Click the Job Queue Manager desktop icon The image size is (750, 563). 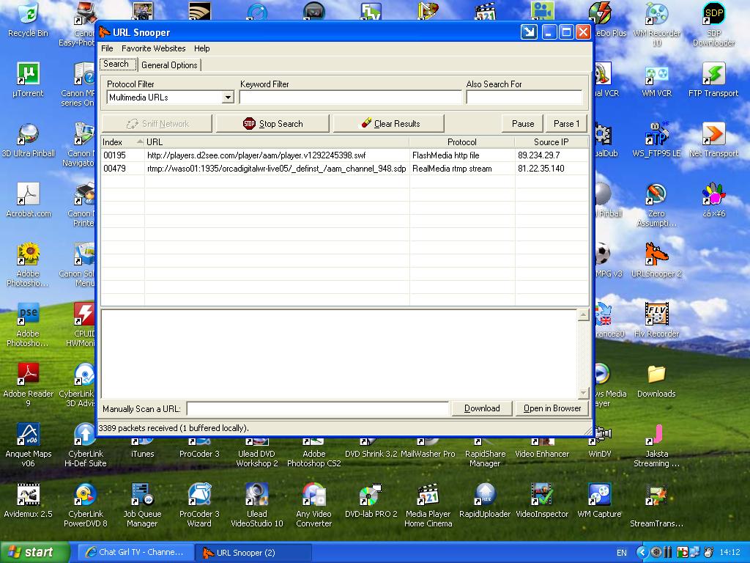coord(142,505)
